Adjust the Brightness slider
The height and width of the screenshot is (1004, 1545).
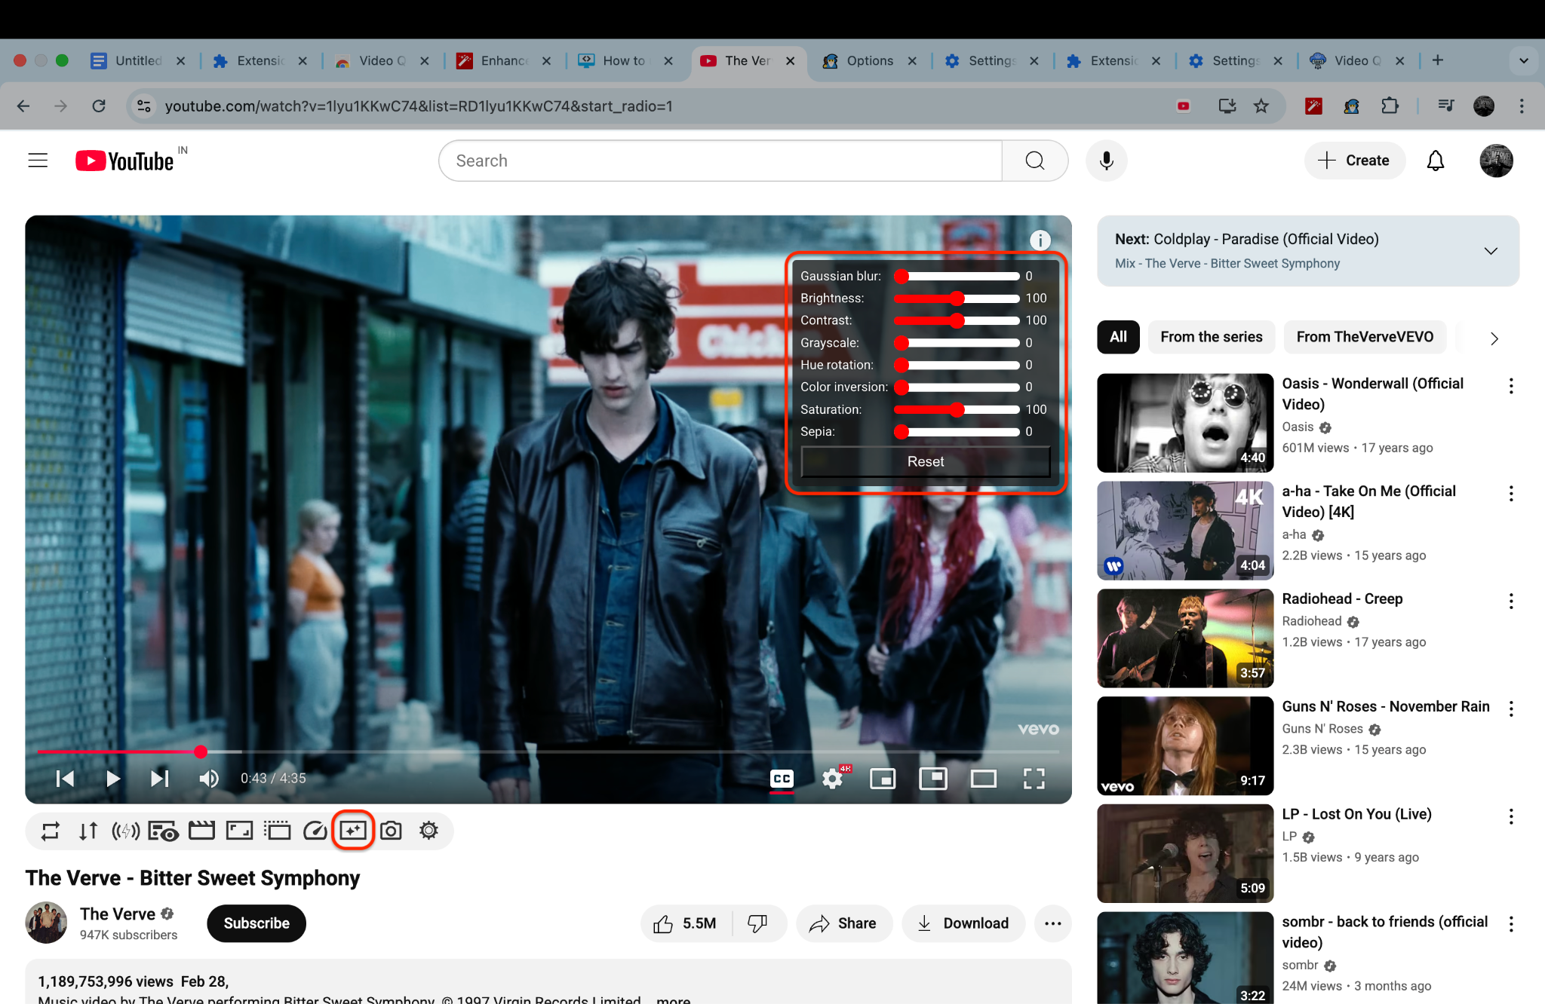click(957, 298)
